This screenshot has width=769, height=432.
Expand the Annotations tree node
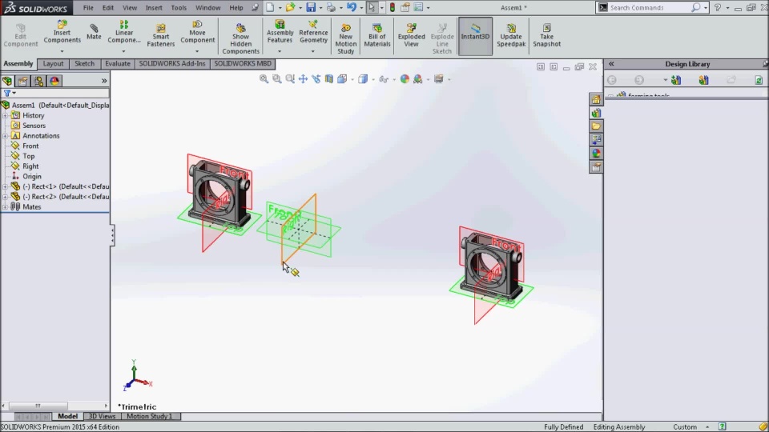5,136
